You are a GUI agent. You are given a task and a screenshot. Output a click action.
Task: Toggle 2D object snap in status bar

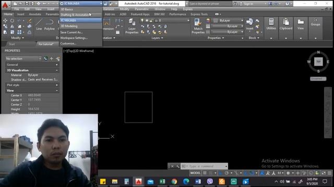click(x=252, y=173)
